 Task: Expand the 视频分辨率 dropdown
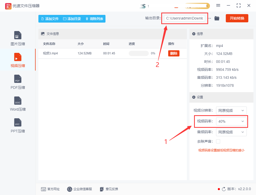[231, 111]
